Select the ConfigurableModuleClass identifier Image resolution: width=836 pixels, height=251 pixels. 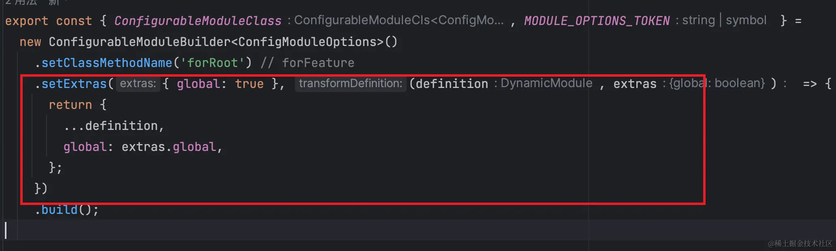[198, 21]
